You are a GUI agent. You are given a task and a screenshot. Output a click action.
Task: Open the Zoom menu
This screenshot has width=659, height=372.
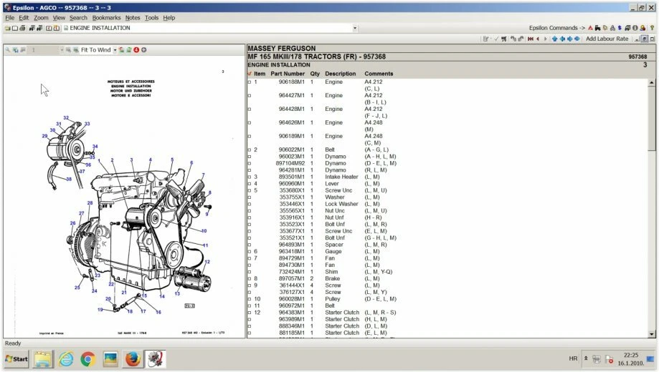(41, 18)
